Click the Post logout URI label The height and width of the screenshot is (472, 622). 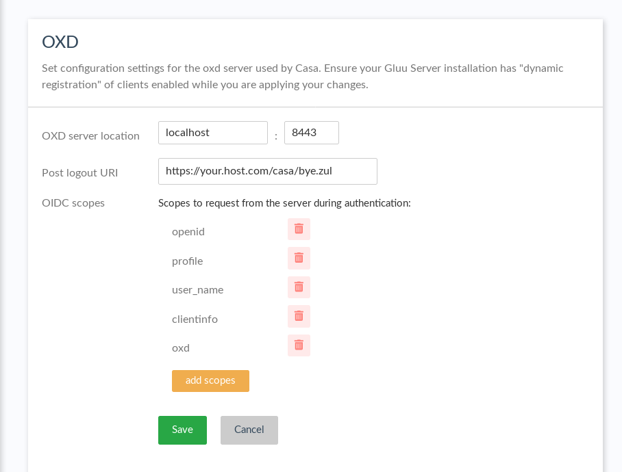click(x=79, y=173)
